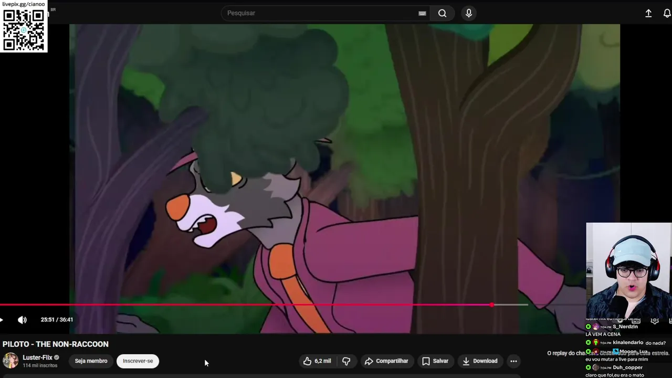Open the more actions three-dot menu
Screen dimensions: 672x378
[514, 361]
